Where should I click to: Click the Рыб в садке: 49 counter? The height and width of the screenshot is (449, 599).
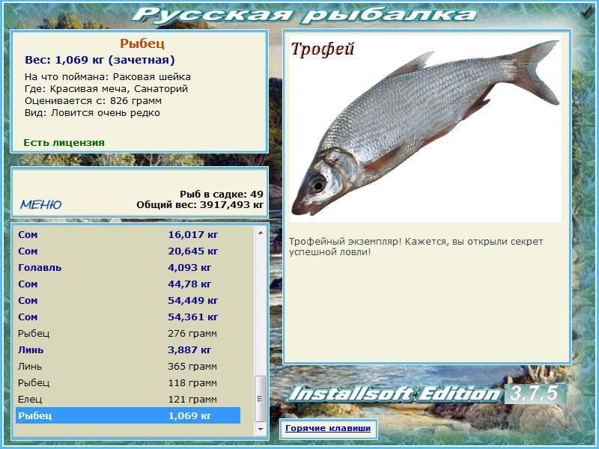click(222, 195)
